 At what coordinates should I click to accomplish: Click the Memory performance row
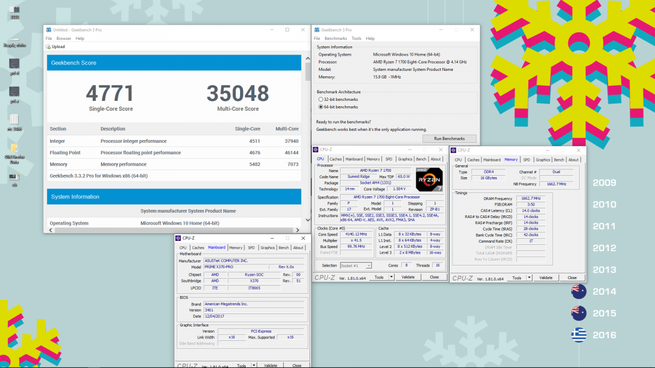click(x=174, y=164)
